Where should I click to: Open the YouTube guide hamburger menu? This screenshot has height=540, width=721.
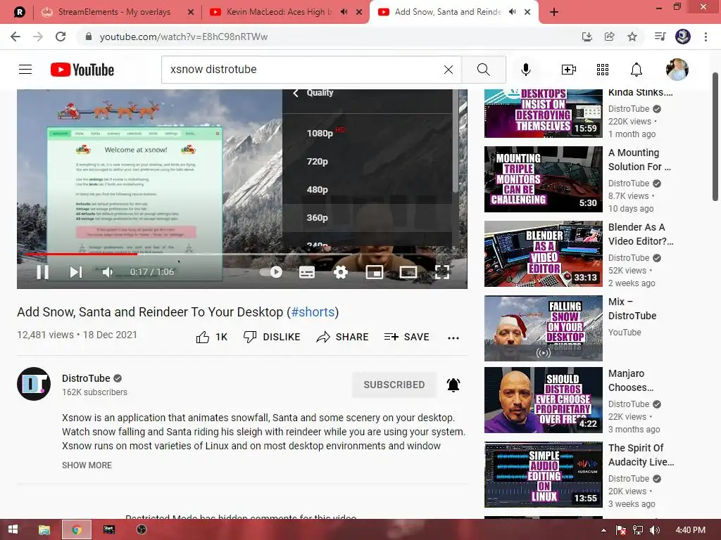25,70
